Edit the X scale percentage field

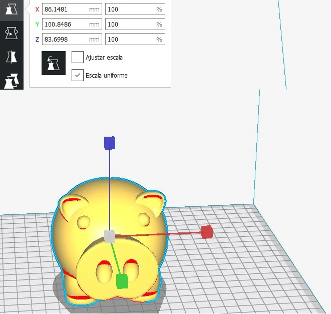coord(135,10)
